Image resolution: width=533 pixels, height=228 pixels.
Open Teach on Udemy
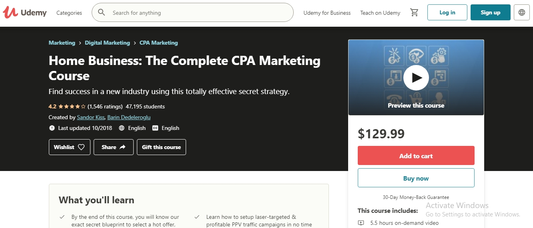coord(380,13)
